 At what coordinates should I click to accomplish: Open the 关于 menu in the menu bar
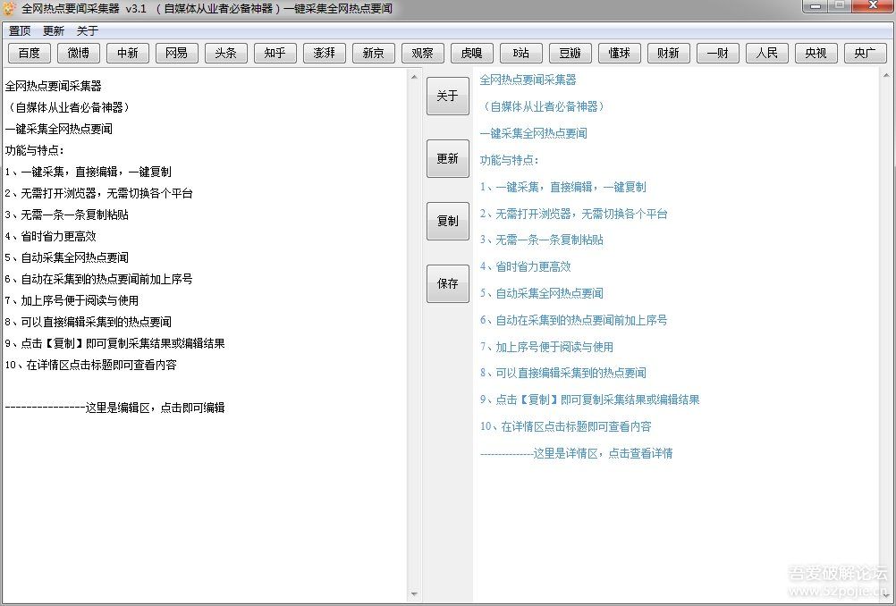coord(88,30)
